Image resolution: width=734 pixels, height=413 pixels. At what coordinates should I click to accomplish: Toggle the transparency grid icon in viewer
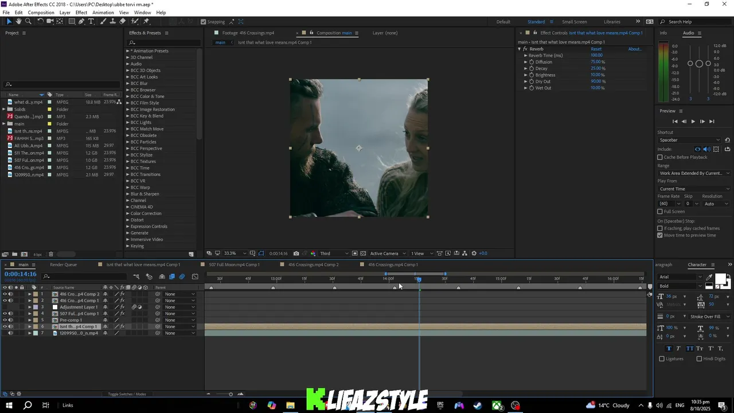(363, 254)
